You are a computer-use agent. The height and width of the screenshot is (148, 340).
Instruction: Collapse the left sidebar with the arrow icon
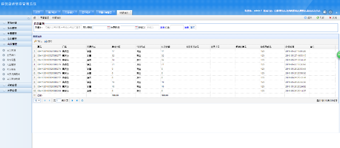[x=29, y=18]
